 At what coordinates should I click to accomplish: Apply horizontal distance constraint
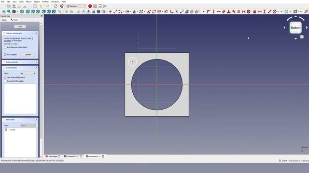click(260, 12)
